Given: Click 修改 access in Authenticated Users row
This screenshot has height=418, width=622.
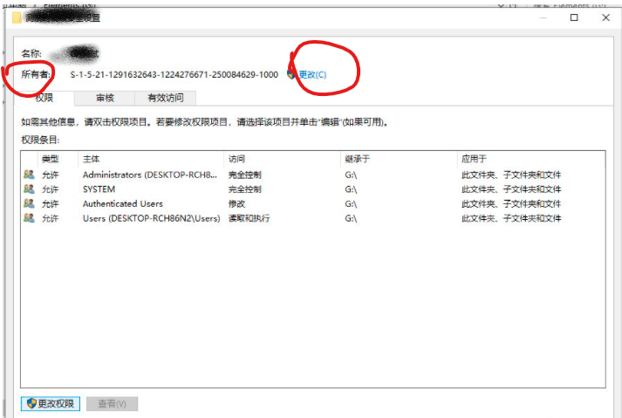Looking at the screenshot, I should 236,204.
